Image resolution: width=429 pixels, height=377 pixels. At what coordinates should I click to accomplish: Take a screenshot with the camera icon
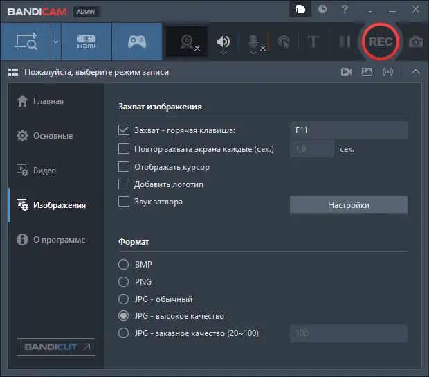[416, 42]
